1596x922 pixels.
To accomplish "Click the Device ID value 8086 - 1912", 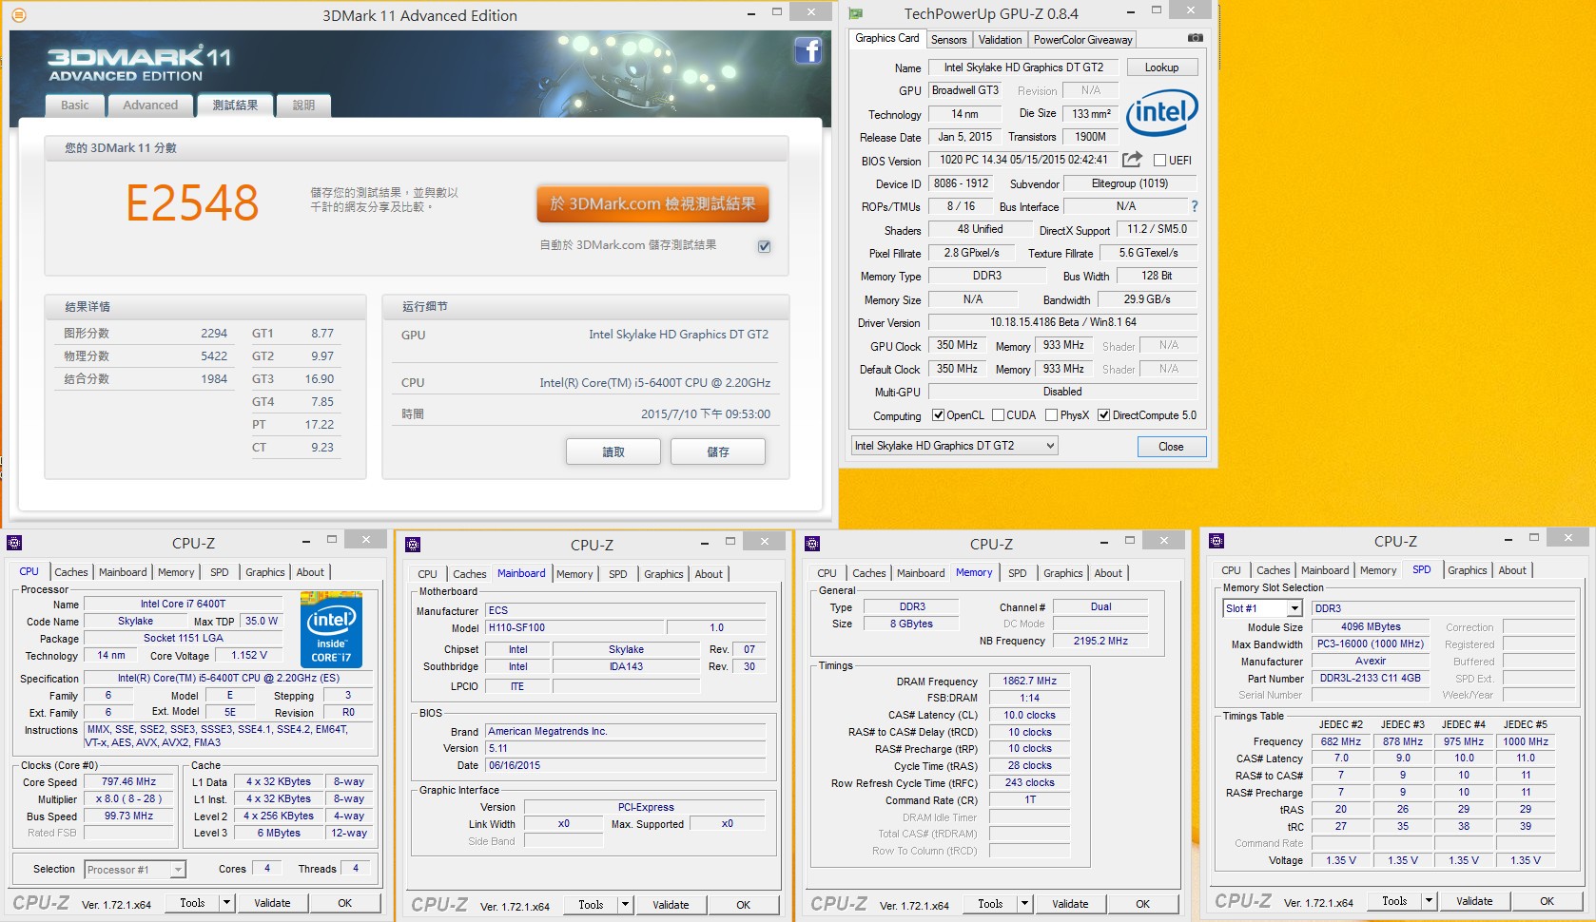I will point(961,183).
